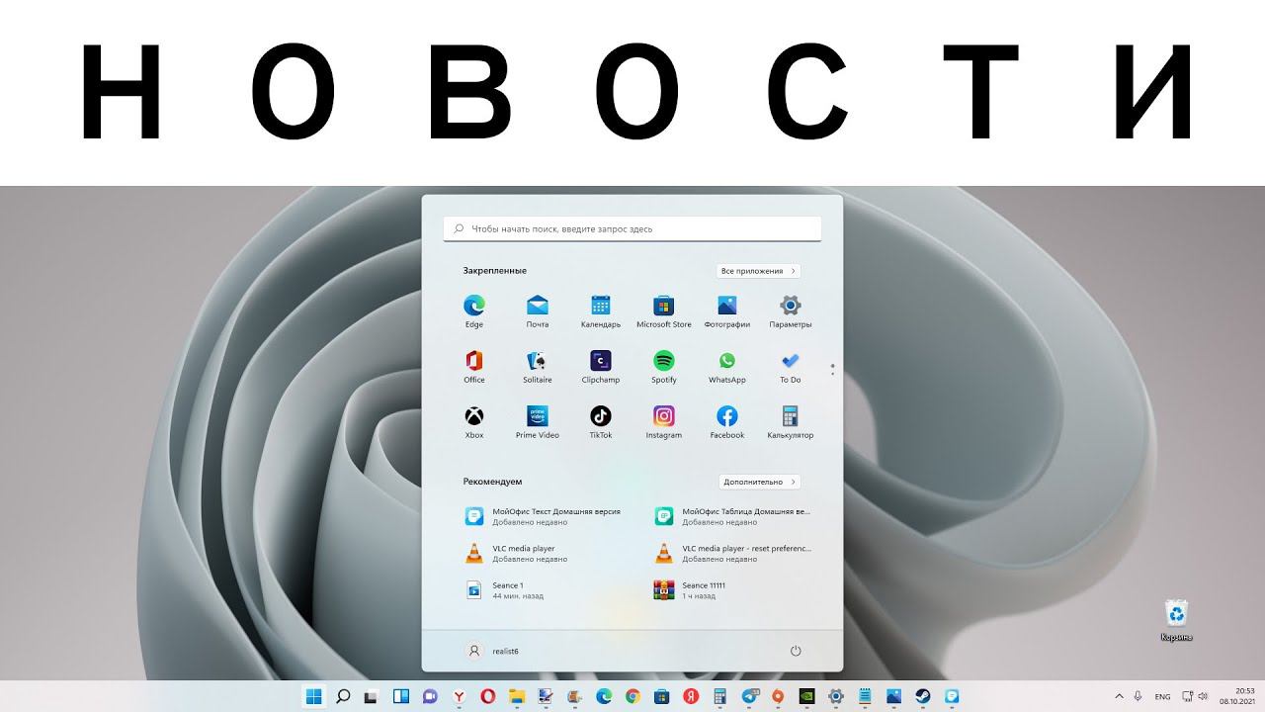Open the Spotify app
This screenshot has height=712, width=1265.
664,366
